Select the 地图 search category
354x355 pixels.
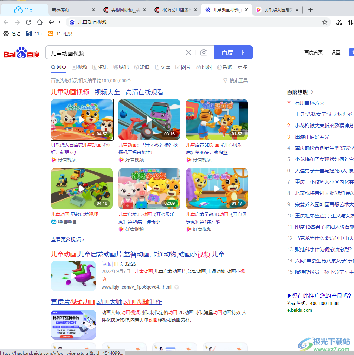[204, 67]
